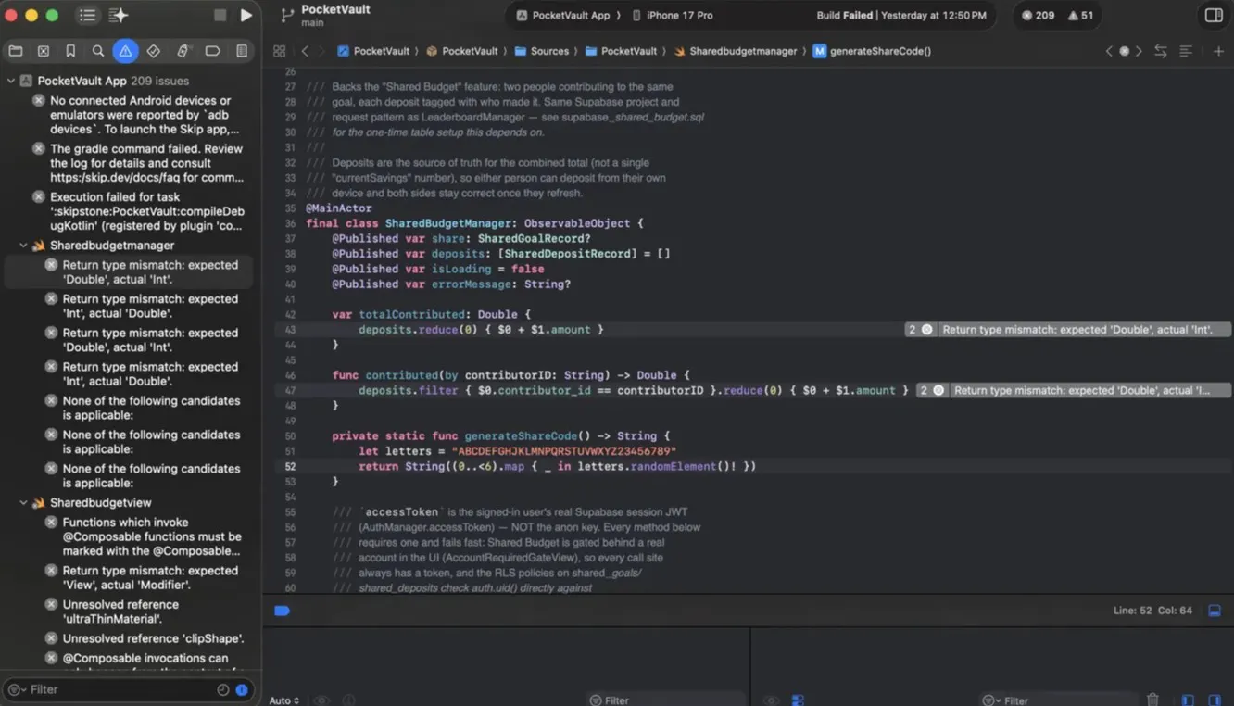Open the Source Control navigator
The width and height of the screenshot is (1234, 706).
point(44,51)
